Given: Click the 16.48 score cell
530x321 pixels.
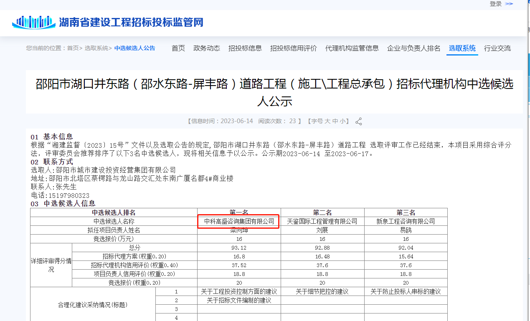Looking at the screenshot, I should pyautogui.click(x=322, y=256).
